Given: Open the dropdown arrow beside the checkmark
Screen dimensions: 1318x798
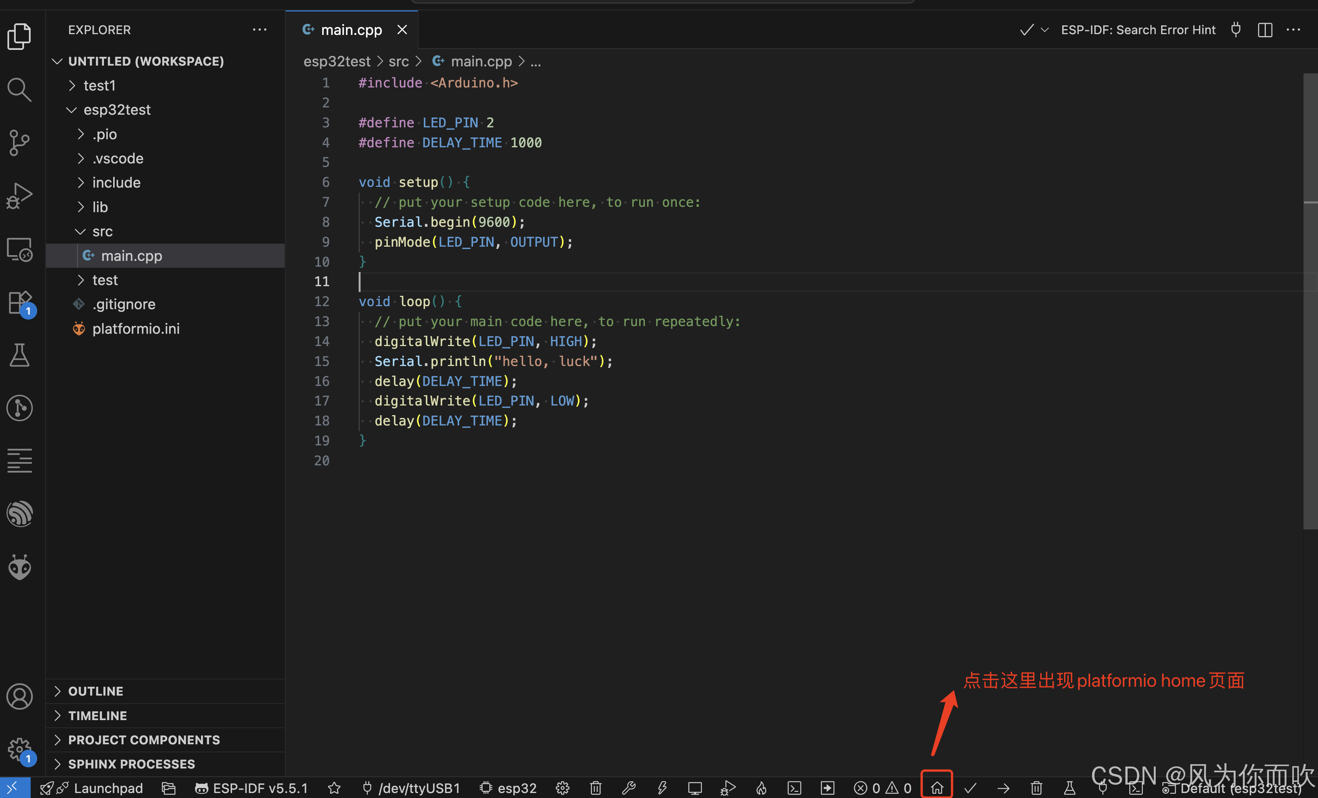Looking at the screenshot, I should point(1045,30).
